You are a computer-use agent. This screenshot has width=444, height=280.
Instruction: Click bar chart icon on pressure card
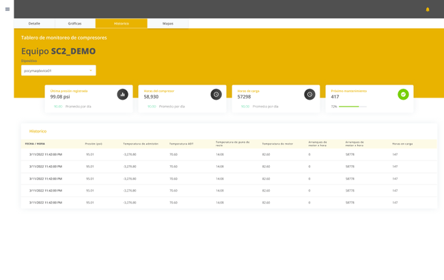(x=122, y=94)
